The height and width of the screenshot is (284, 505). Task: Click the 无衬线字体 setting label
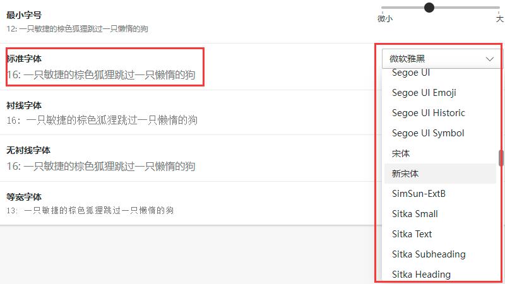click(x=28, y=150)
